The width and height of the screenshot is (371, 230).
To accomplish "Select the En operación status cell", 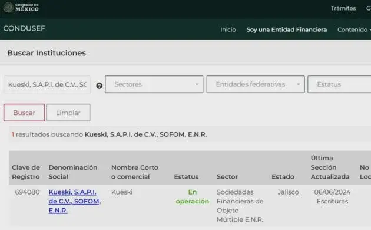I will coord(193,196).
